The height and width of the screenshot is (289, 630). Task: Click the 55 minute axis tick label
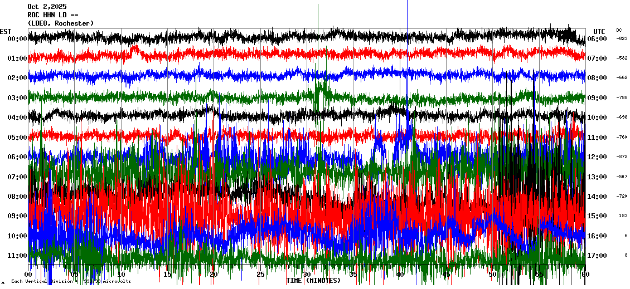tap(539, 275)
